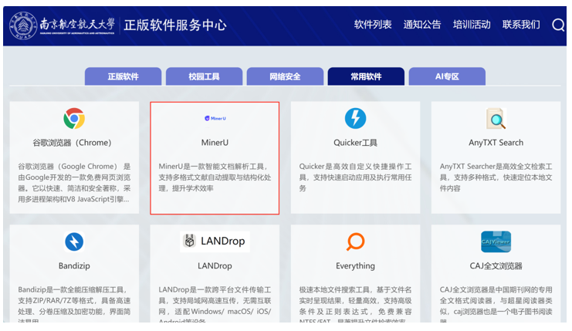Switch to the 校园工具 tab

pos(204,76)
